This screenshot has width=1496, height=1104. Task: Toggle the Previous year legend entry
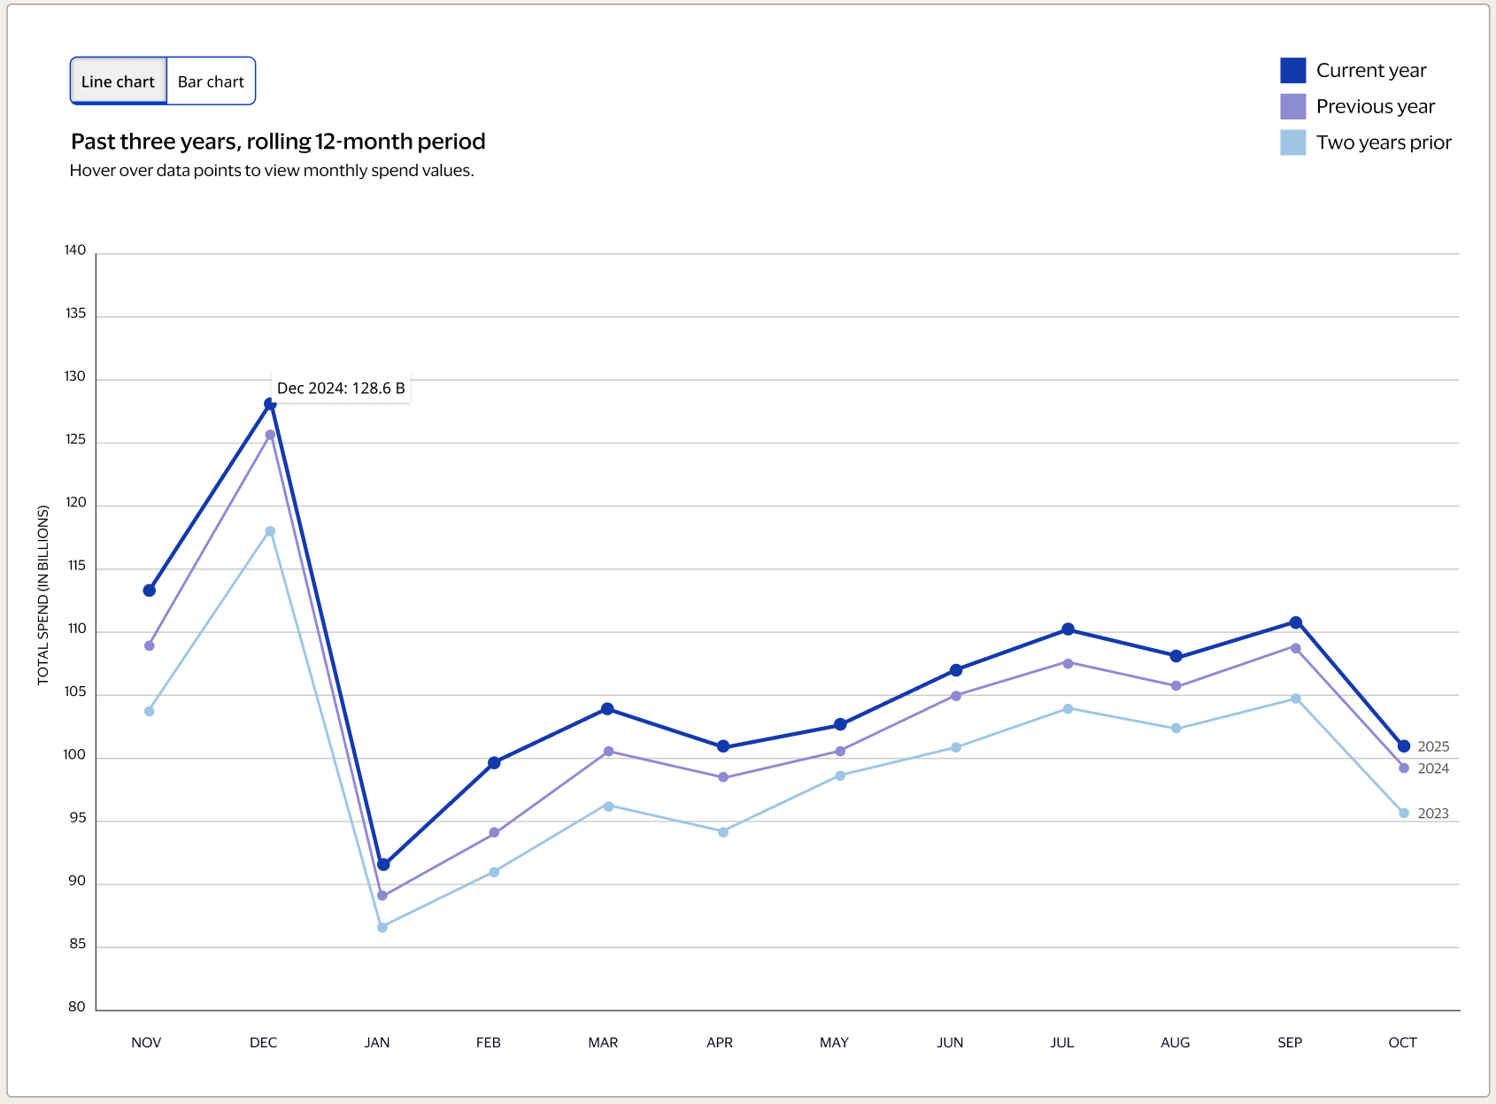1376,105
